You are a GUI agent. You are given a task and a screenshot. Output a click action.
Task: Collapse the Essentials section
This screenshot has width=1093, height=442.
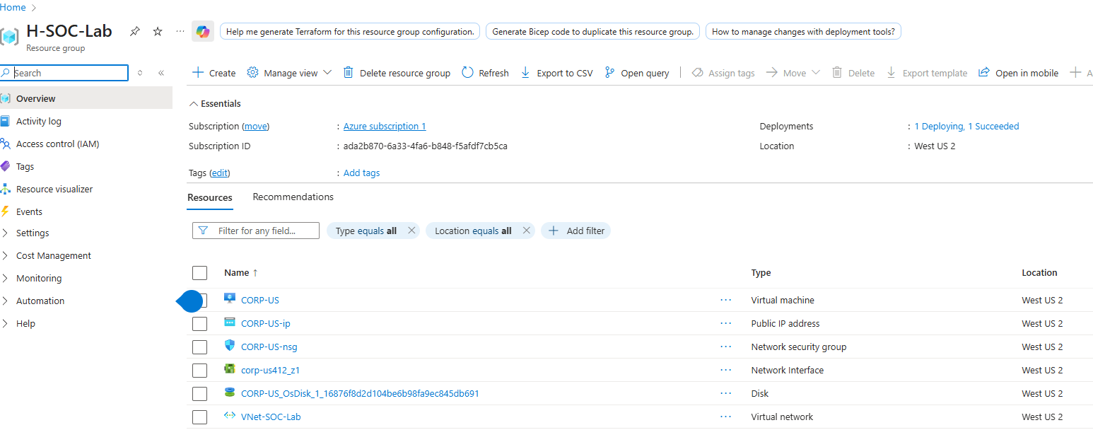[x=215, y=103]
